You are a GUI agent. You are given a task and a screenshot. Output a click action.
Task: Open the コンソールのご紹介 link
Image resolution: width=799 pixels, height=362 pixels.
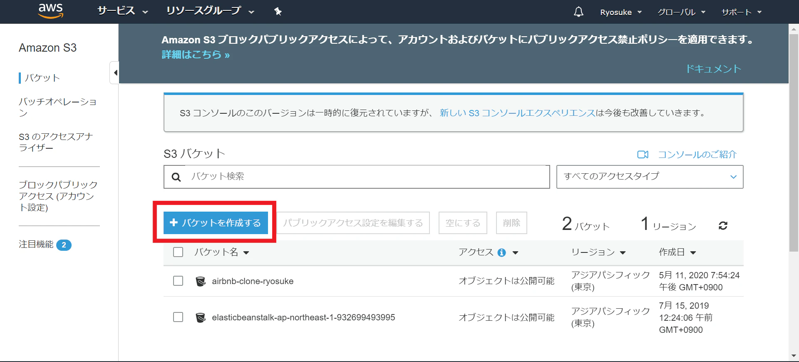click(x=697, y=155)
